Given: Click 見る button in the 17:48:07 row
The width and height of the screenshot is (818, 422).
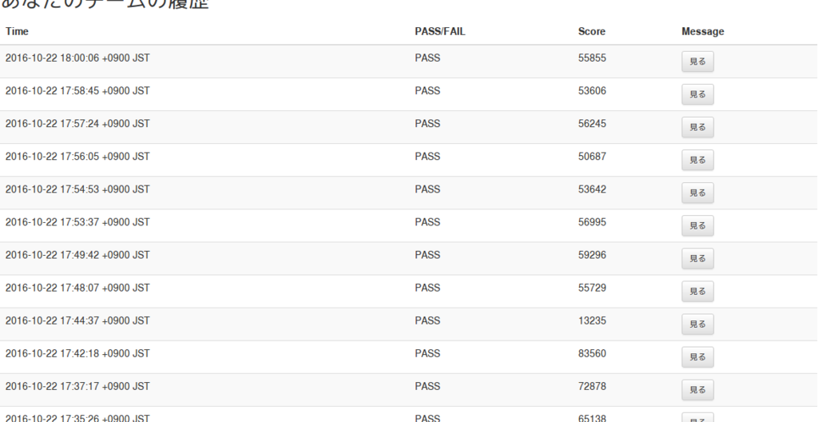Looking at the screenshot, I should [697, 292].
